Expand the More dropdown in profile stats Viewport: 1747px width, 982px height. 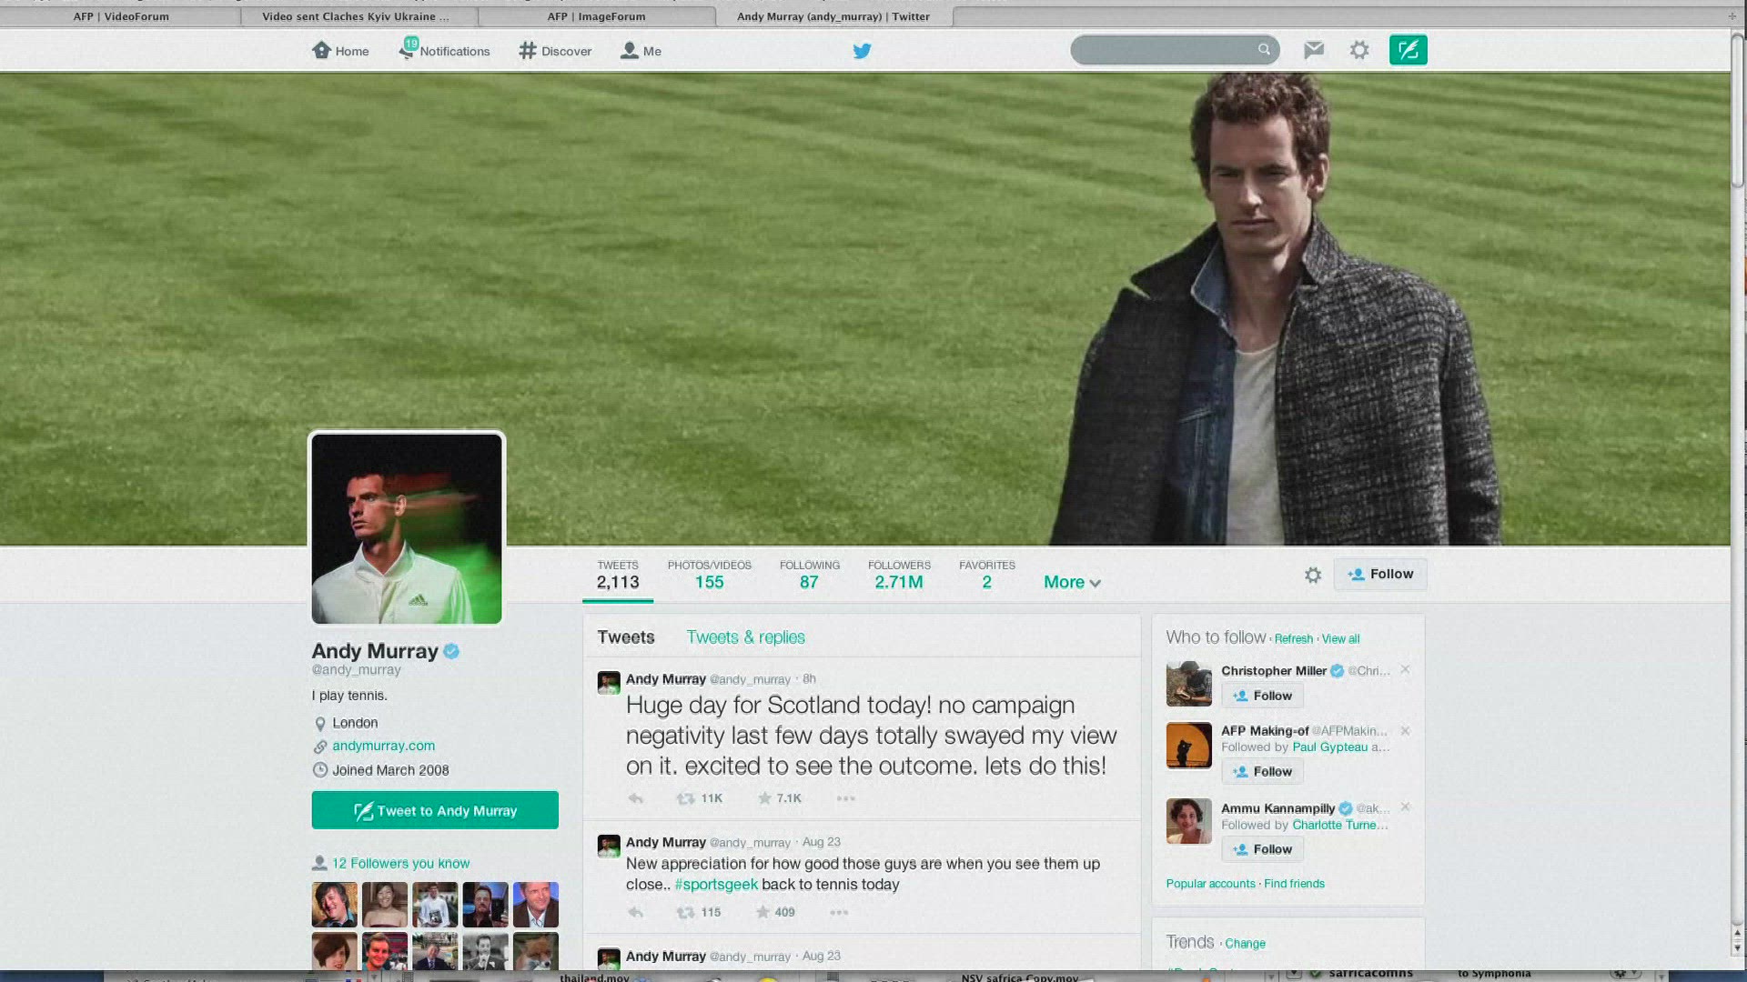1072,582
